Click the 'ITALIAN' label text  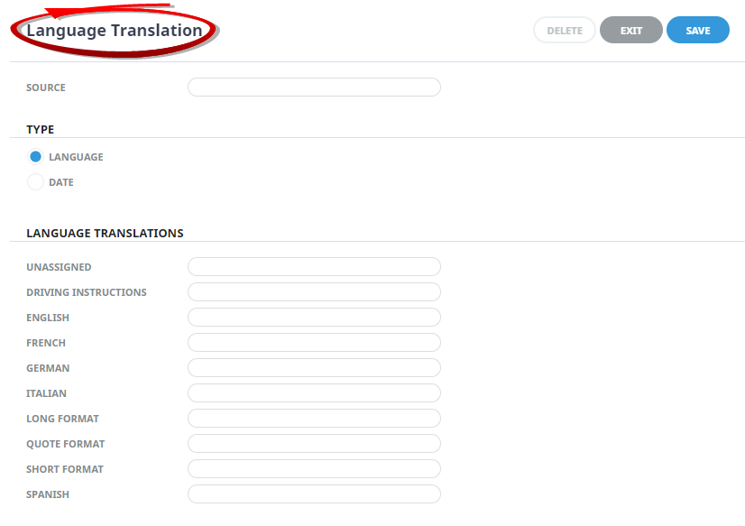(46, 393)
